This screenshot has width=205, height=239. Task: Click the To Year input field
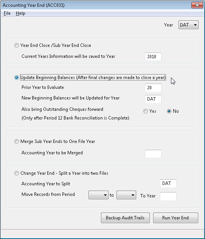coord(168,196)
